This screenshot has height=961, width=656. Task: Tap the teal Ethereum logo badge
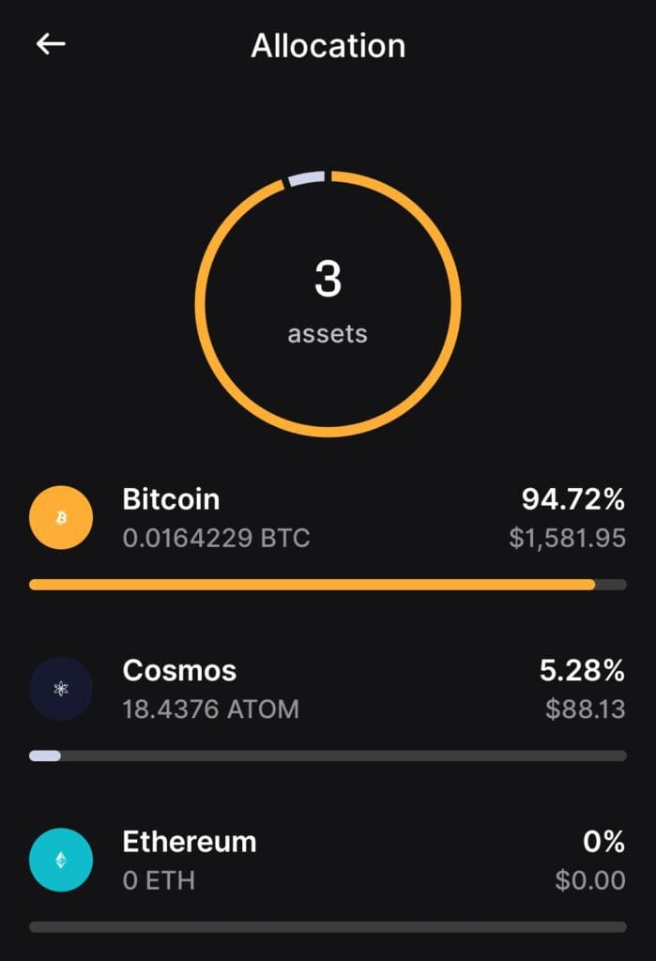coord(60,860)
